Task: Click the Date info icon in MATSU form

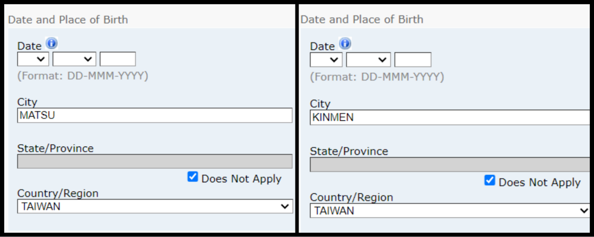Action: pos(52,43)
